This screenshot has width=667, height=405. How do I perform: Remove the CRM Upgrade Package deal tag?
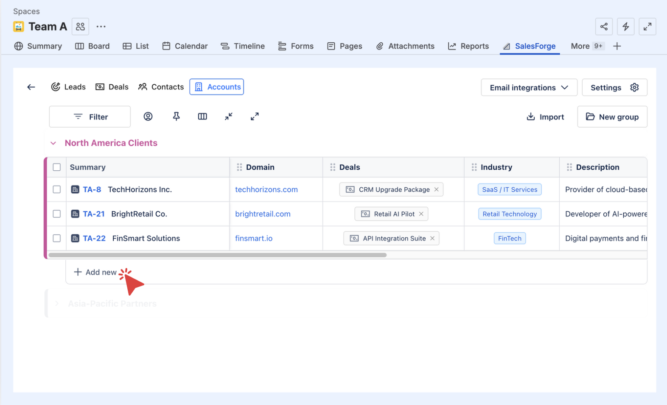[436, 189]
